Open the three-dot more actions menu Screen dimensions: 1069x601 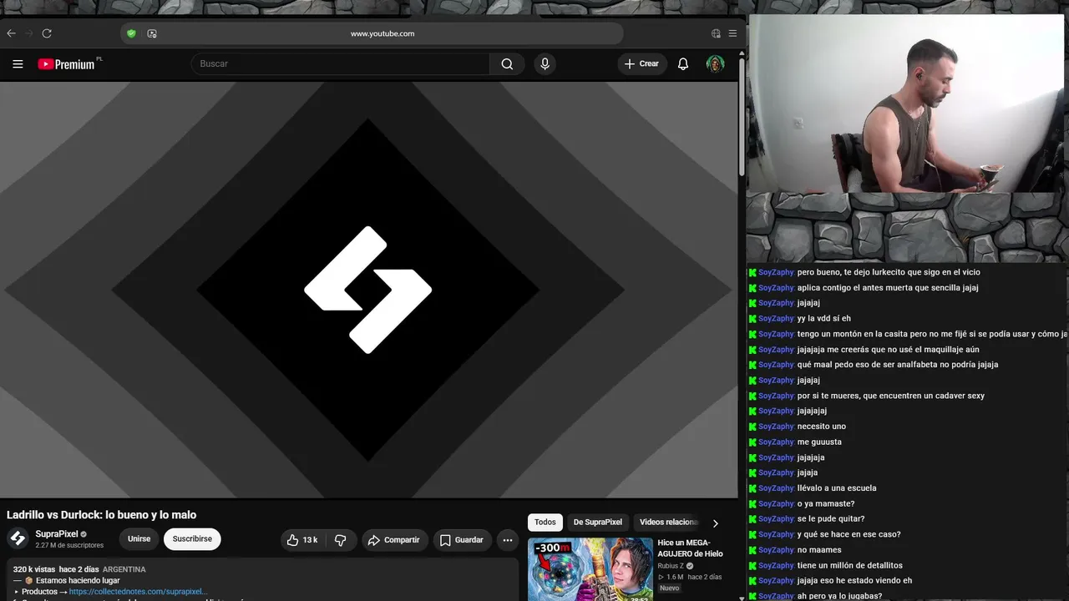coord(508,540)
